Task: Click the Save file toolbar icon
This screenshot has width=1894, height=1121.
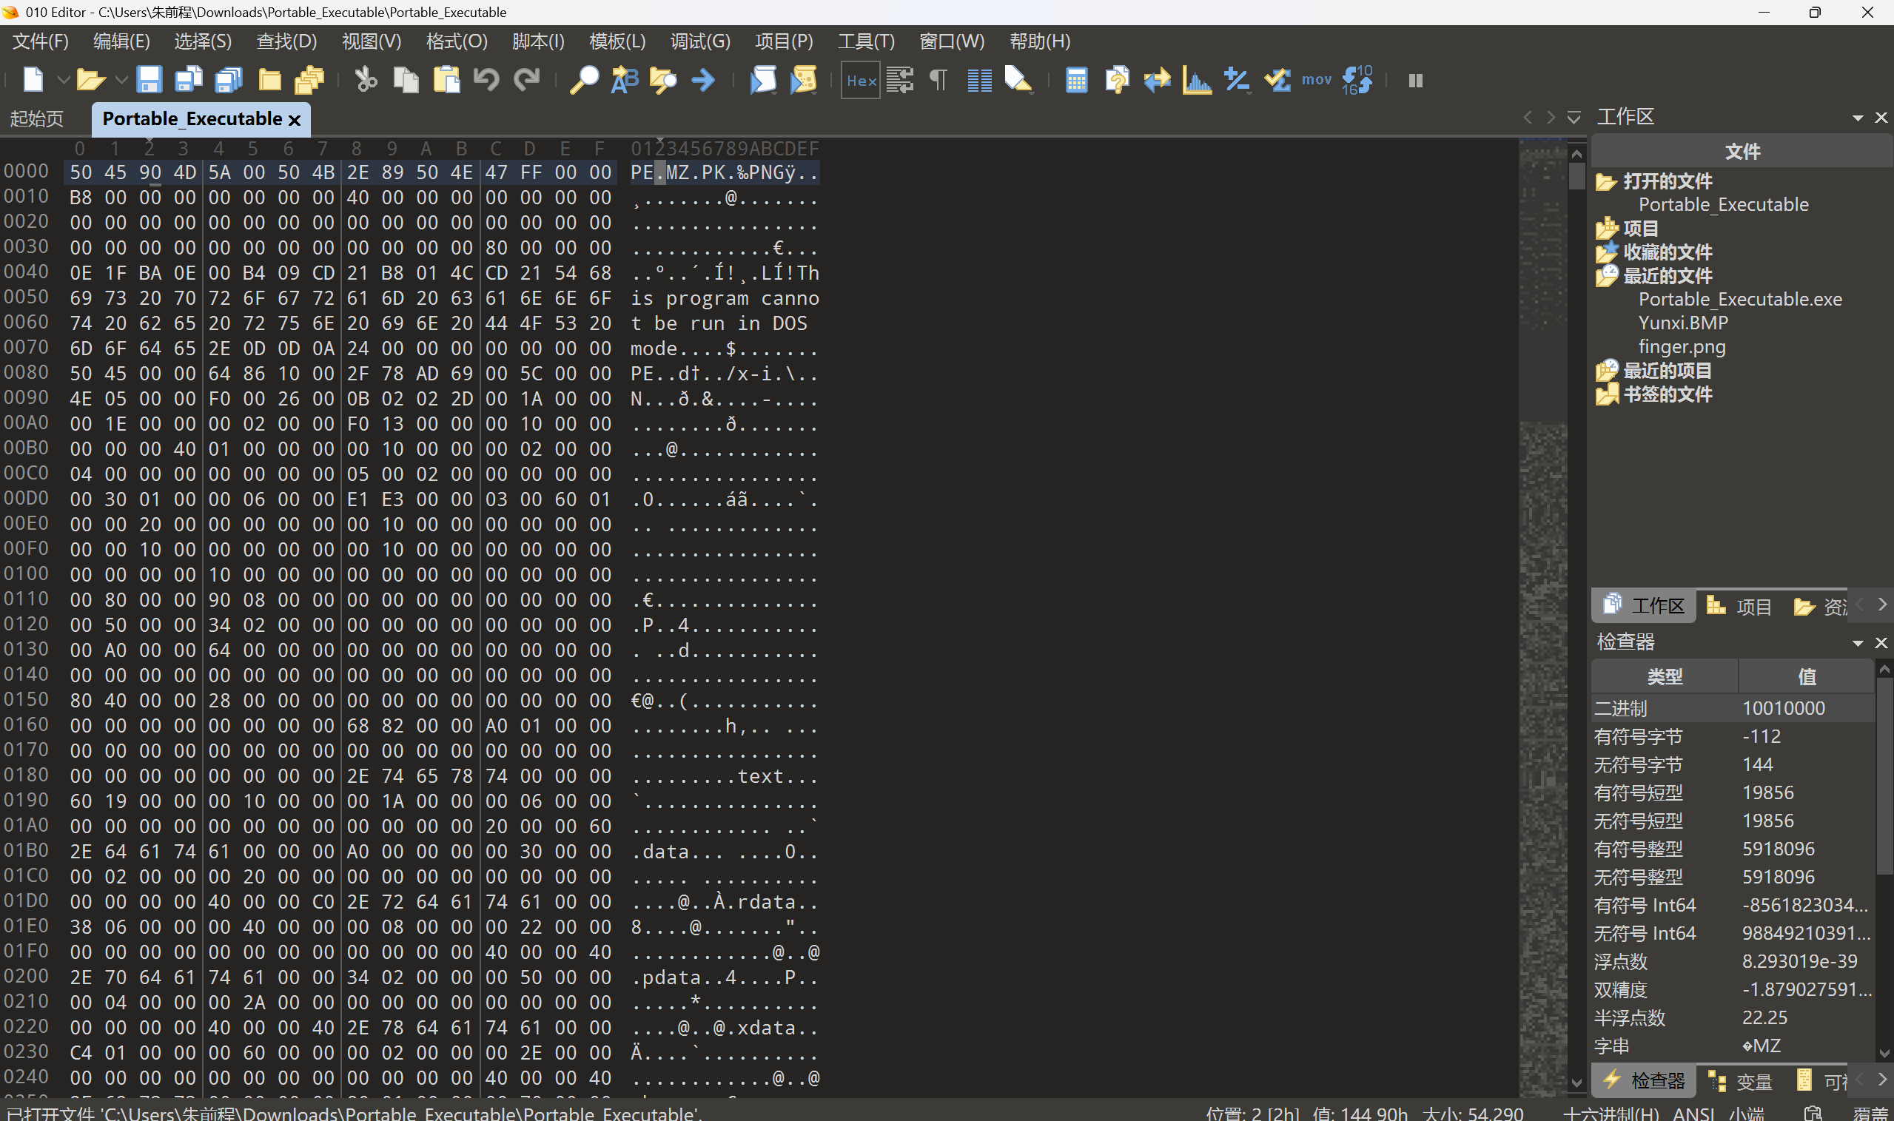Action: (149, 80)
